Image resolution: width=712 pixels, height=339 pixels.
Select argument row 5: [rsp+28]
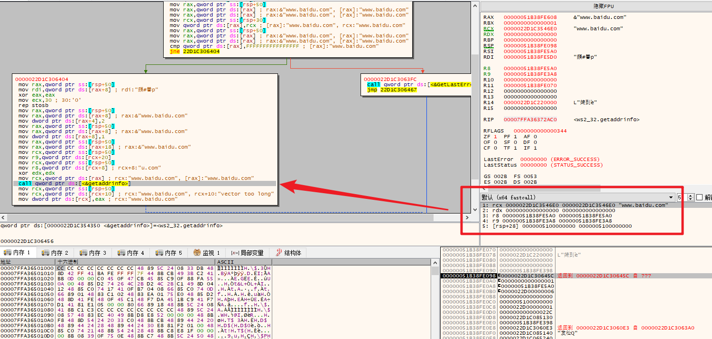coord(596,226)
